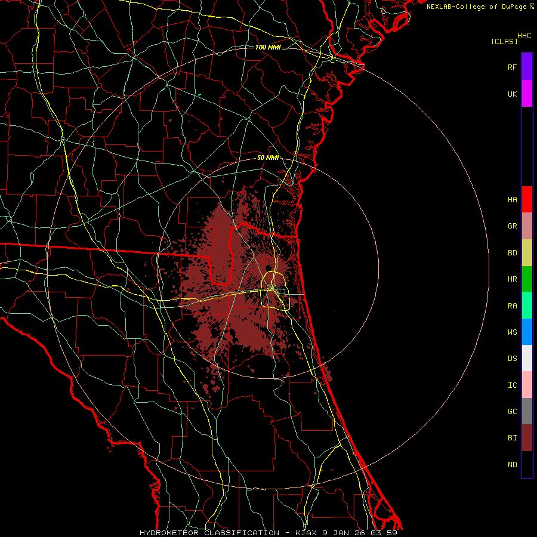Click the [CLAS] units label
Screen dimensions: 537x537
click(504, 41)
